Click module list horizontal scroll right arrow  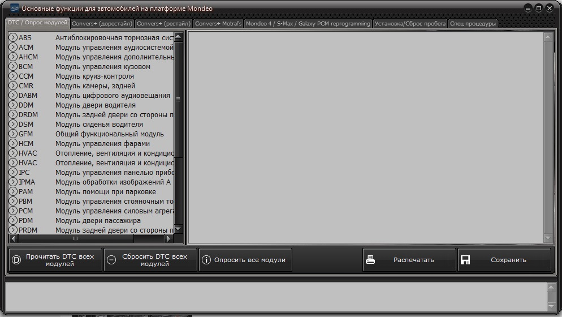[x=169, y=238]
